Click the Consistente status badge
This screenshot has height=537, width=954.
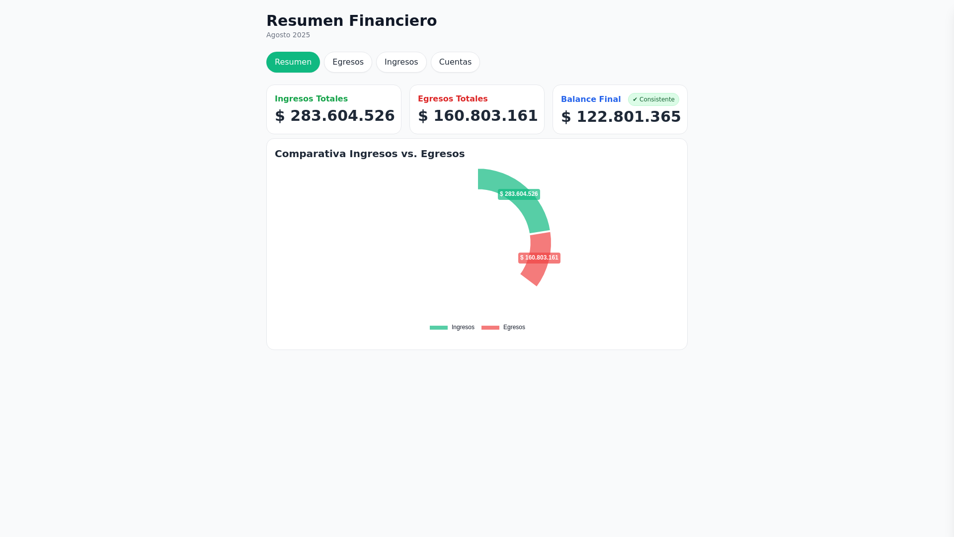click(x=653, y=99)
